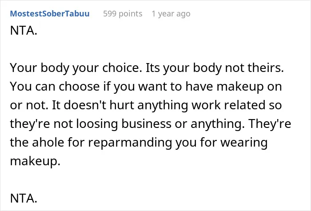Click the word business in the comment
The width and height of the screenshot is (311, 211).
click(x=146, y=124)
